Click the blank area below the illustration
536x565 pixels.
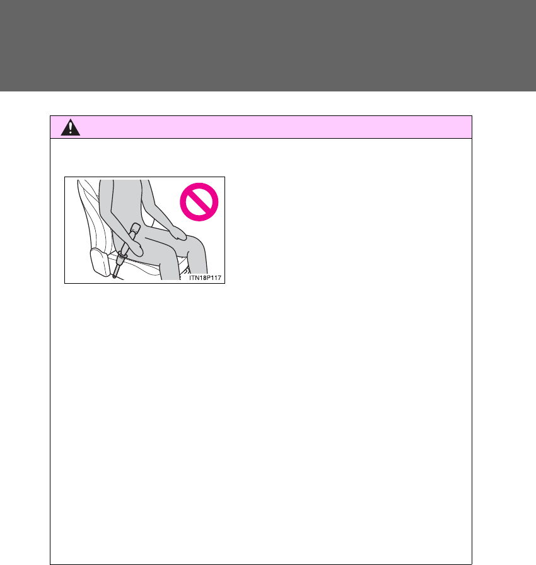[x=261, y=422]
